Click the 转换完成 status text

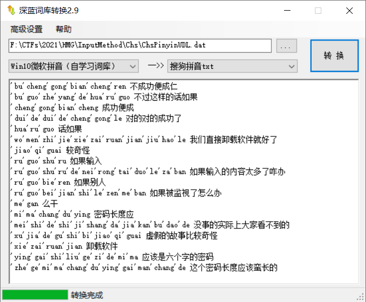click(87, 295)
